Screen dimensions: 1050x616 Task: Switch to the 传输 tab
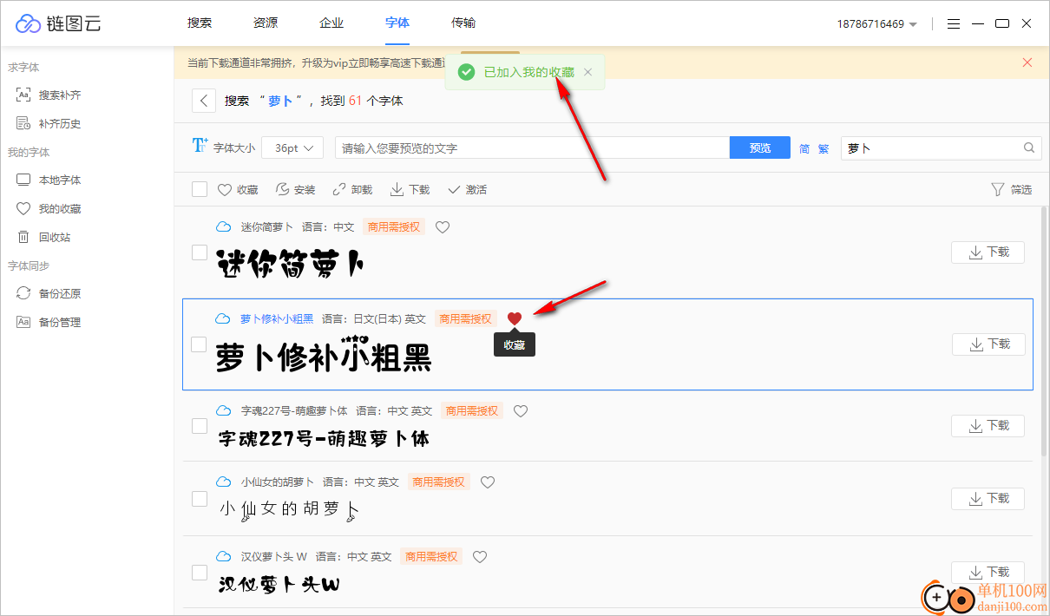[463, 23]
